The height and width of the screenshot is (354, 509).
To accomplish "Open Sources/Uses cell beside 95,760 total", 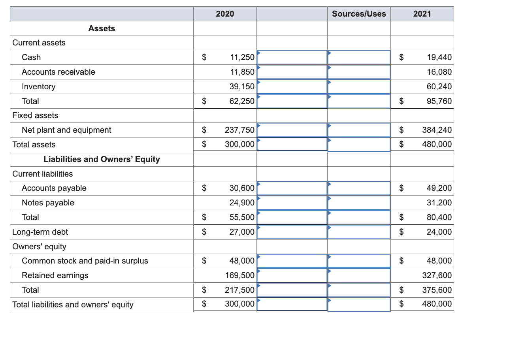I will click(x=359, y=101).
